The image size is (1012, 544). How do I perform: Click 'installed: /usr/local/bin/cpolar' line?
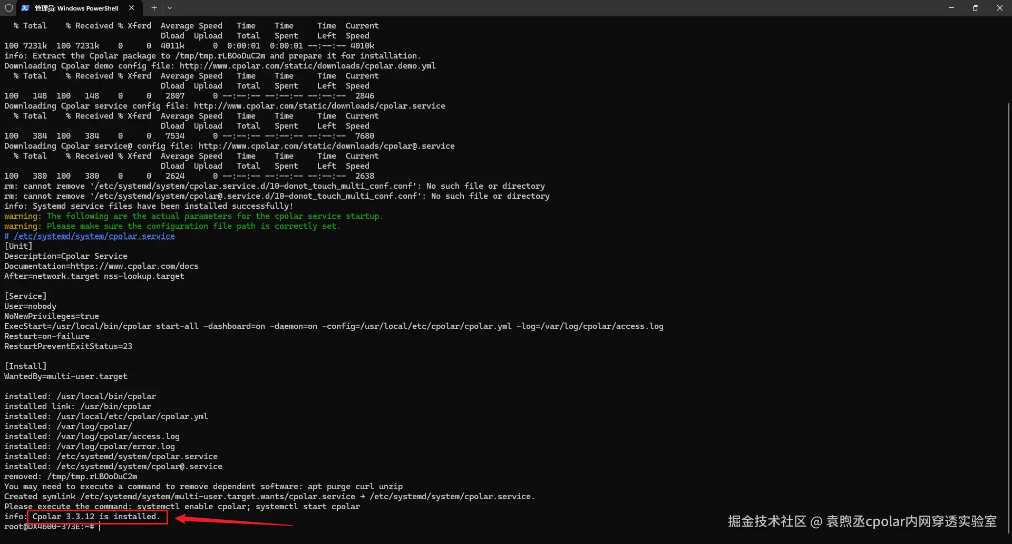point(80,396)
